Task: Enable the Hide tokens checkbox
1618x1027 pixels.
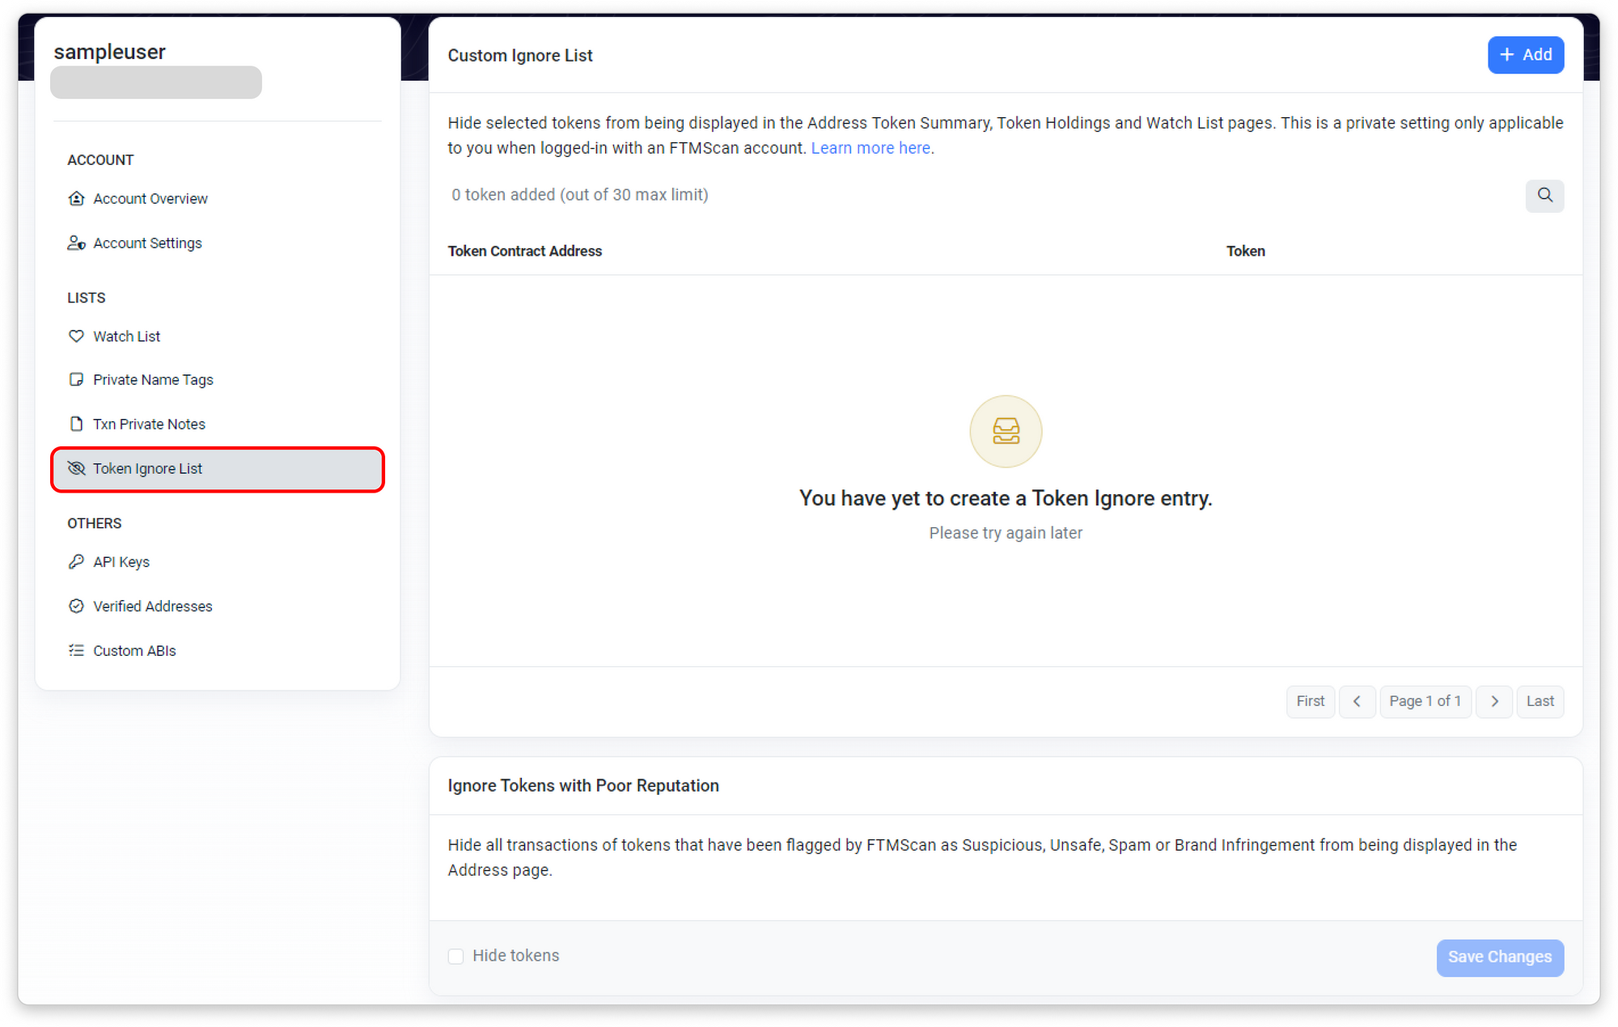Action: coord(456,957)
